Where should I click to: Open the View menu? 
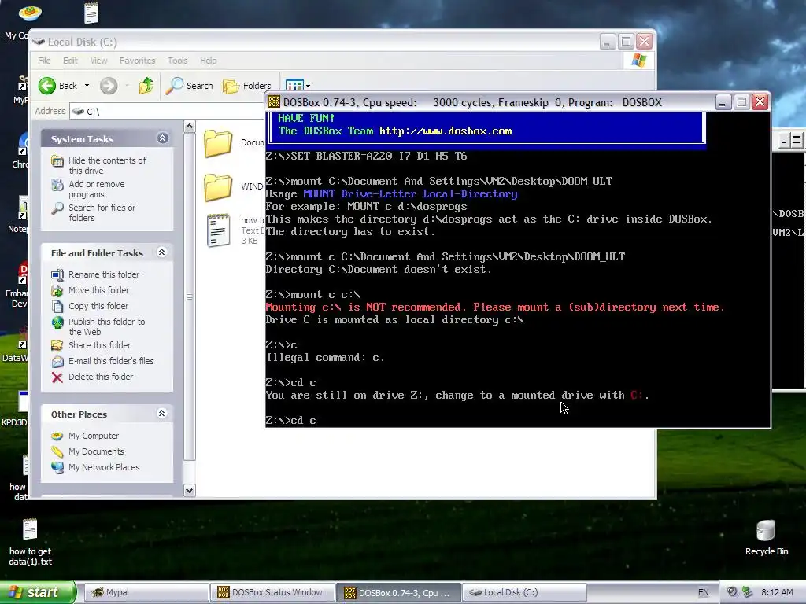click(x=98, y=61)
